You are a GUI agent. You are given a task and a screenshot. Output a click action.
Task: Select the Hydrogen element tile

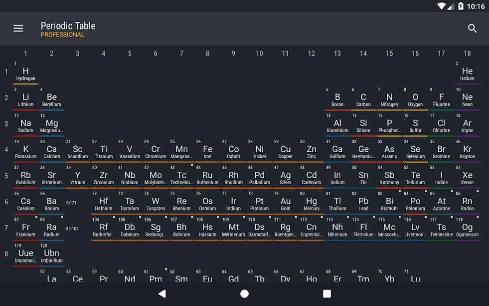point(26,73)
